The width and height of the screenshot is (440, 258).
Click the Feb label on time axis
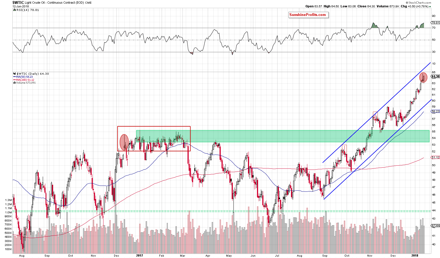162,256
